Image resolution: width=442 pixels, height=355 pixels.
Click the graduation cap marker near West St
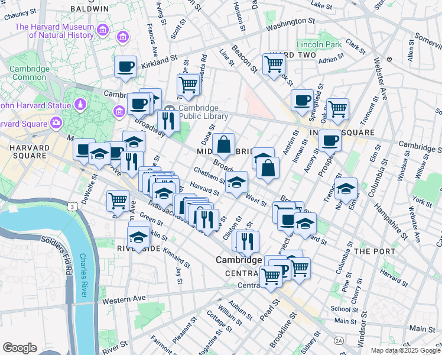236,182
